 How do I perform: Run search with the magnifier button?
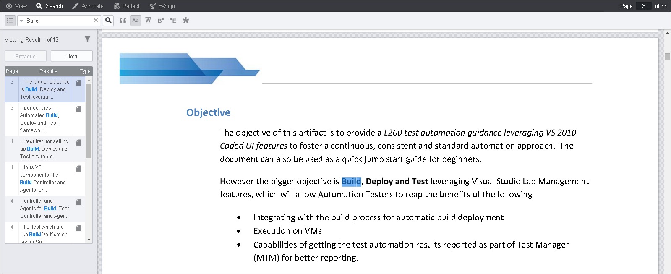coord(108,21)
